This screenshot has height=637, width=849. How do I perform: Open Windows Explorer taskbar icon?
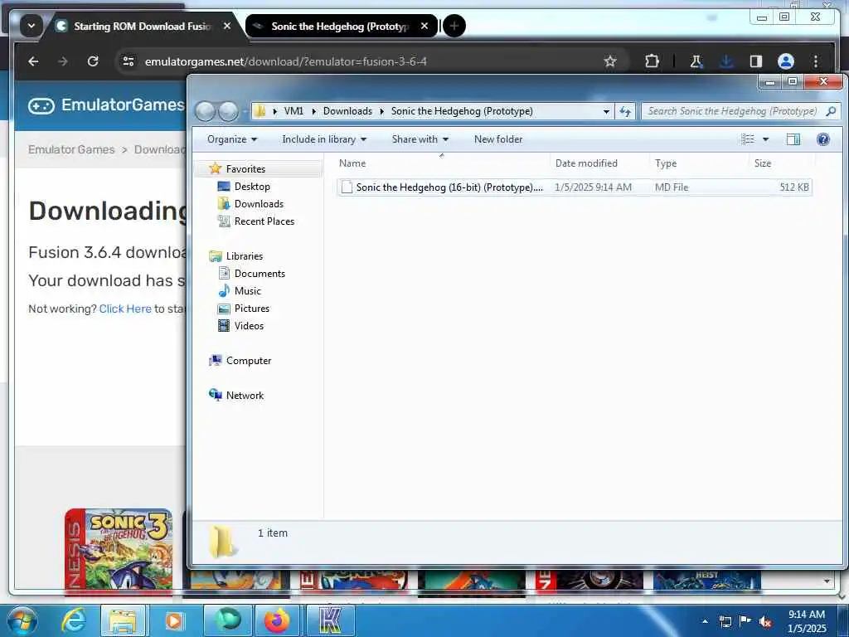click(x=123, y=620)
